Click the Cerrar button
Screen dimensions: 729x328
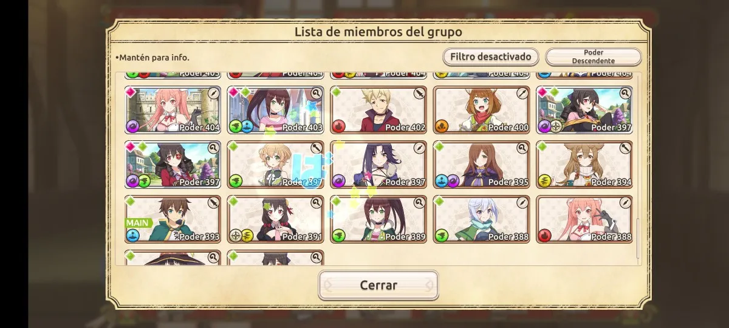(x=378, y=285)
